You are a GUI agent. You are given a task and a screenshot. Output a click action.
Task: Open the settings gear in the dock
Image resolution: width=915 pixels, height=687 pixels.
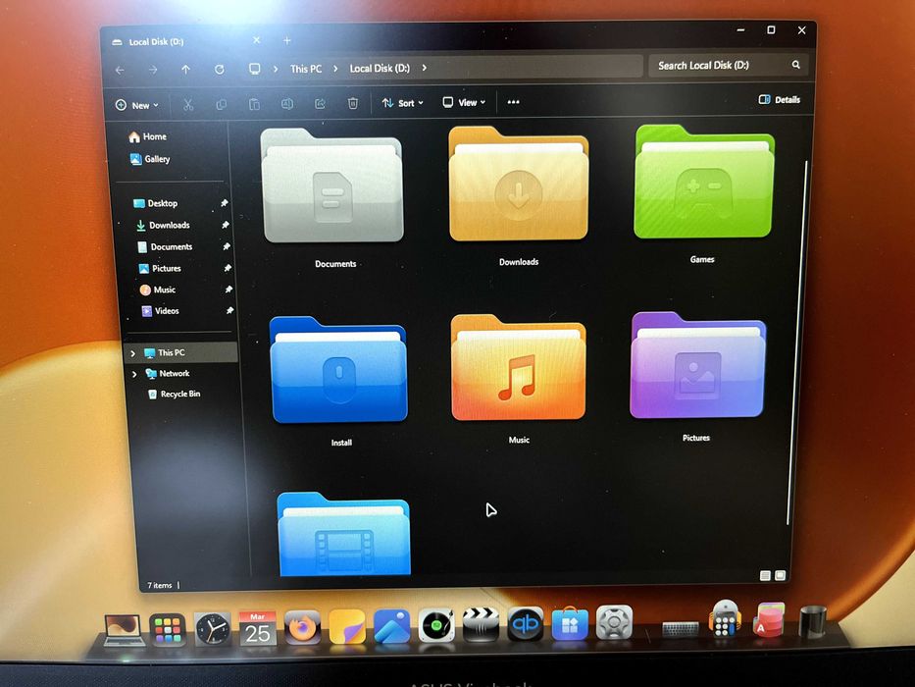pyautogui.click(x=614, y=623)
